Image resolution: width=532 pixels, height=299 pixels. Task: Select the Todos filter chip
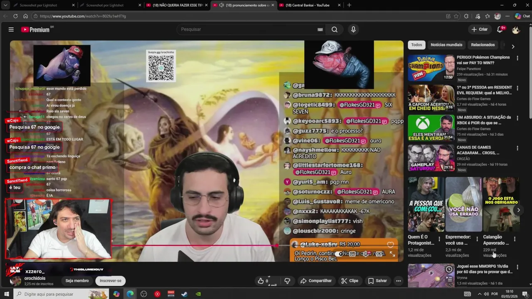click(416, 45)
